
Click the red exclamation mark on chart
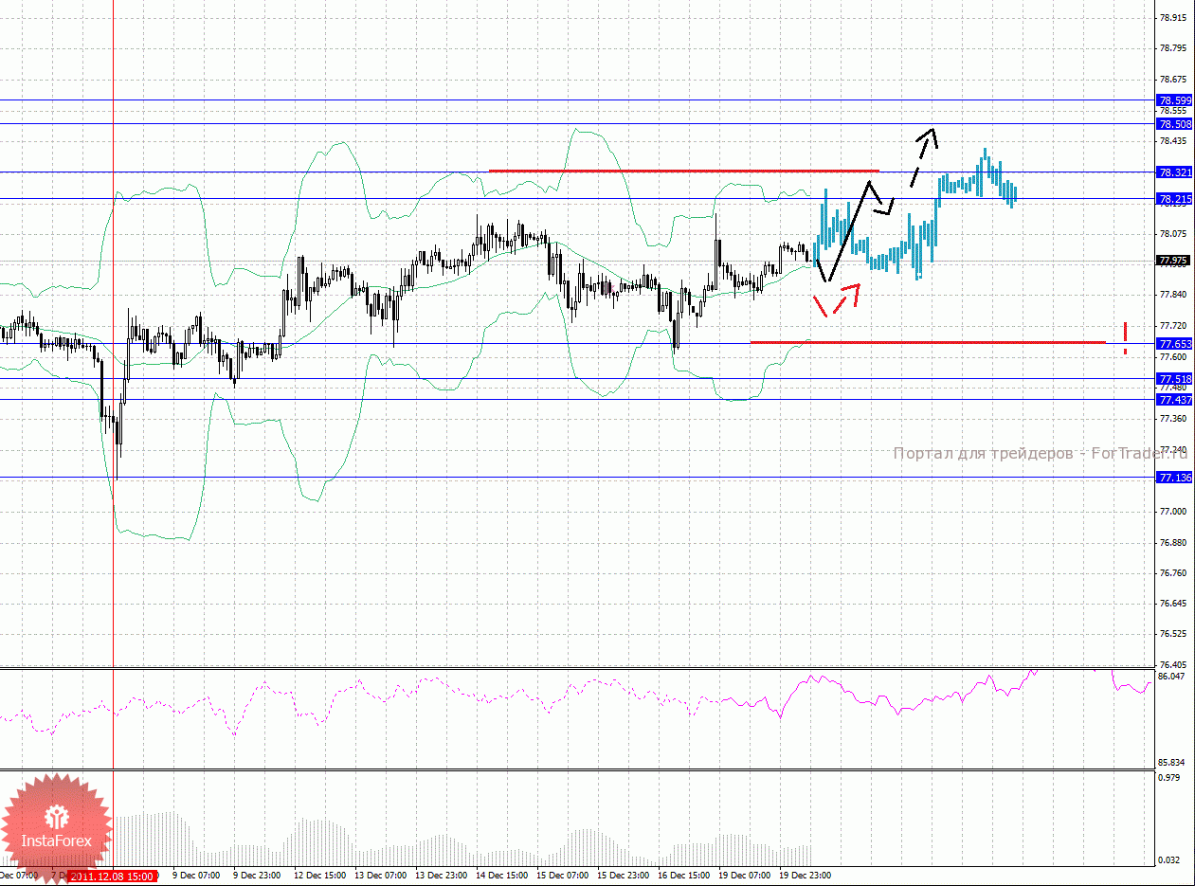pyautogui.click(x=1125, y=338)
